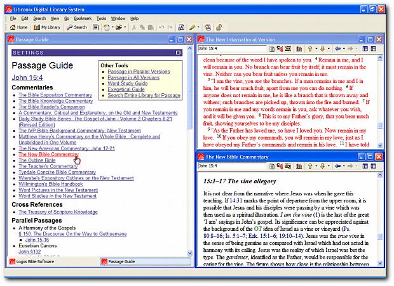Open up-arrow dropdown in New International Version toolbar
Viewport: 394px width, 286px height.
click(x=316, y=49)
